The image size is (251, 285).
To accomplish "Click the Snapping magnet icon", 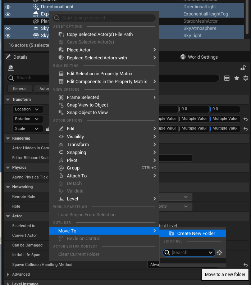I will click(x=61, y=152).
